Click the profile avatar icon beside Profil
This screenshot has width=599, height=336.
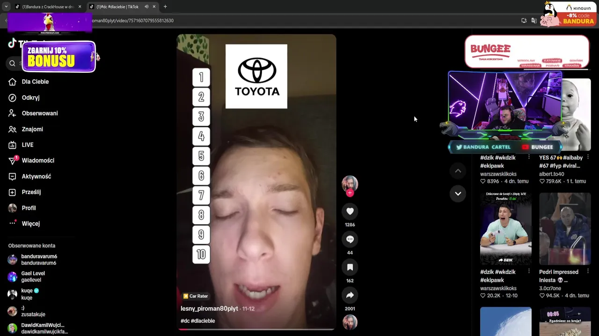[x=13, y=208]
